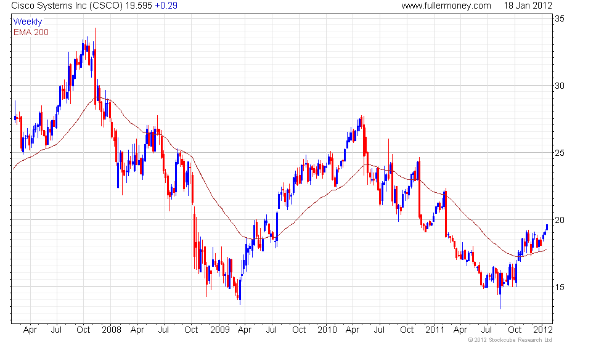Click the +0.29 price change value
Viewport: 604px width, 345px height.
[166, 6]
